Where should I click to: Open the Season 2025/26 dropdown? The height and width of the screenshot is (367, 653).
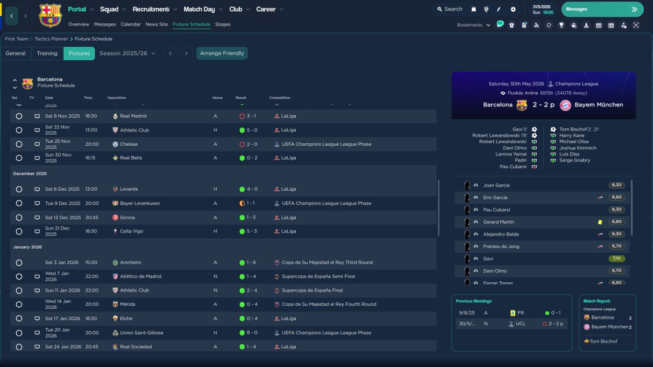point(128,54)
